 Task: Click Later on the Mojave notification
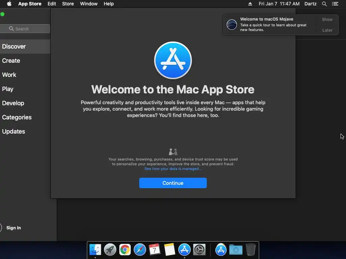pyautogui.click(x=327, y=30)
